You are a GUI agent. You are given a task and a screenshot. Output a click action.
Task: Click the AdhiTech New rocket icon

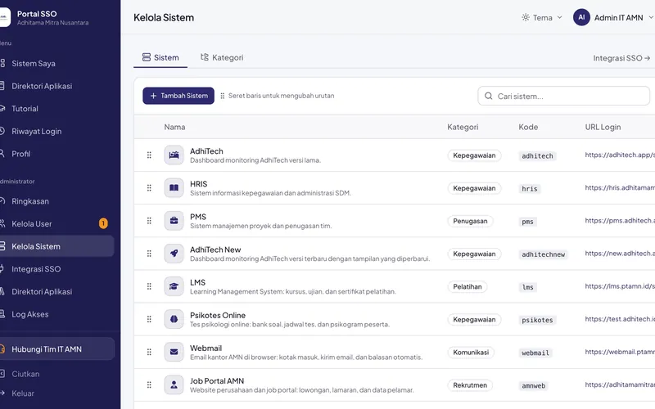click(x=174, y=254)
